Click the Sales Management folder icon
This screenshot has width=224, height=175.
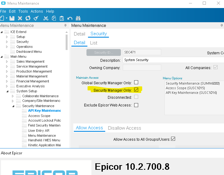point(13,61)
